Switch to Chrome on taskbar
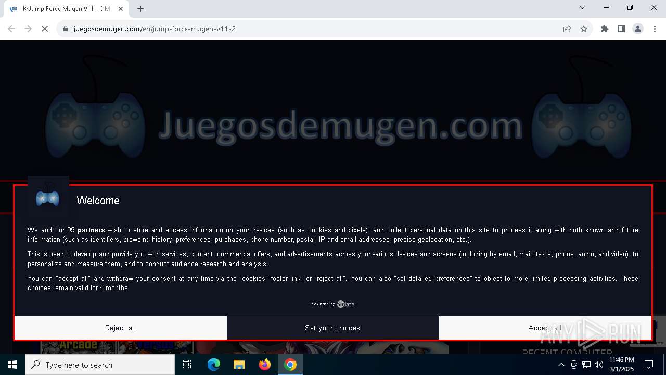 pos(290,365)
